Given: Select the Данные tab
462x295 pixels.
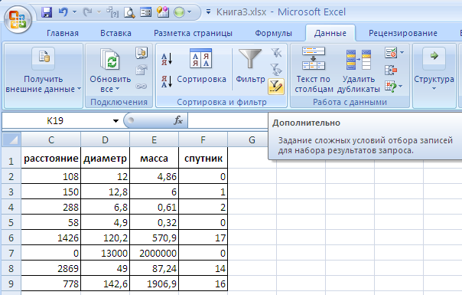Looking at the screenshot, I should 330,33.
